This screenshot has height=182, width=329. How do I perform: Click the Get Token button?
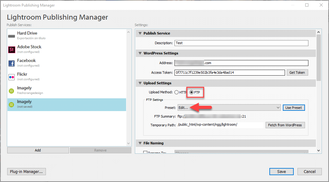click(297, 72)
